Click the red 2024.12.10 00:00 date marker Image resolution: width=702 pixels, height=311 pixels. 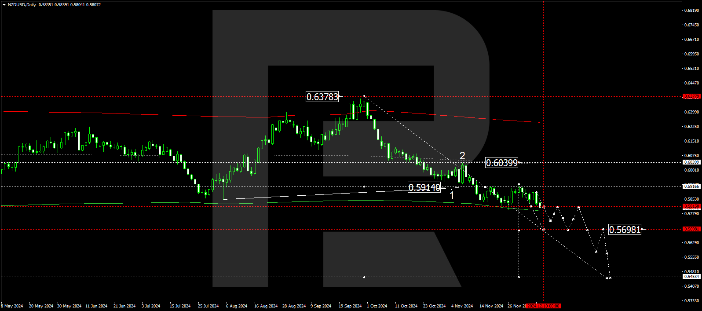(x=543, y=306)
